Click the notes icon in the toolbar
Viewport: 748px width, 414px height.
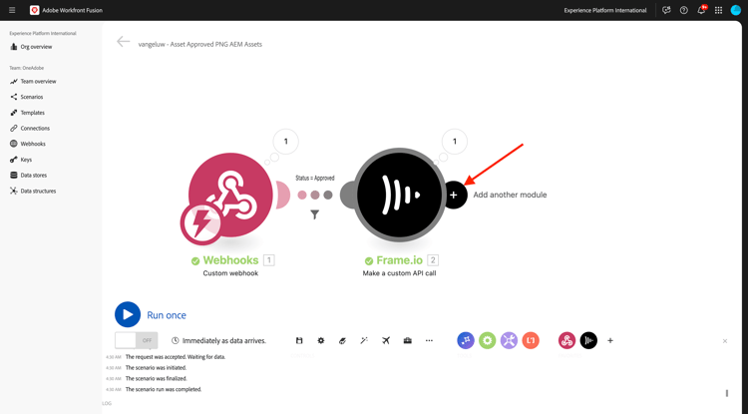(342, 340)
